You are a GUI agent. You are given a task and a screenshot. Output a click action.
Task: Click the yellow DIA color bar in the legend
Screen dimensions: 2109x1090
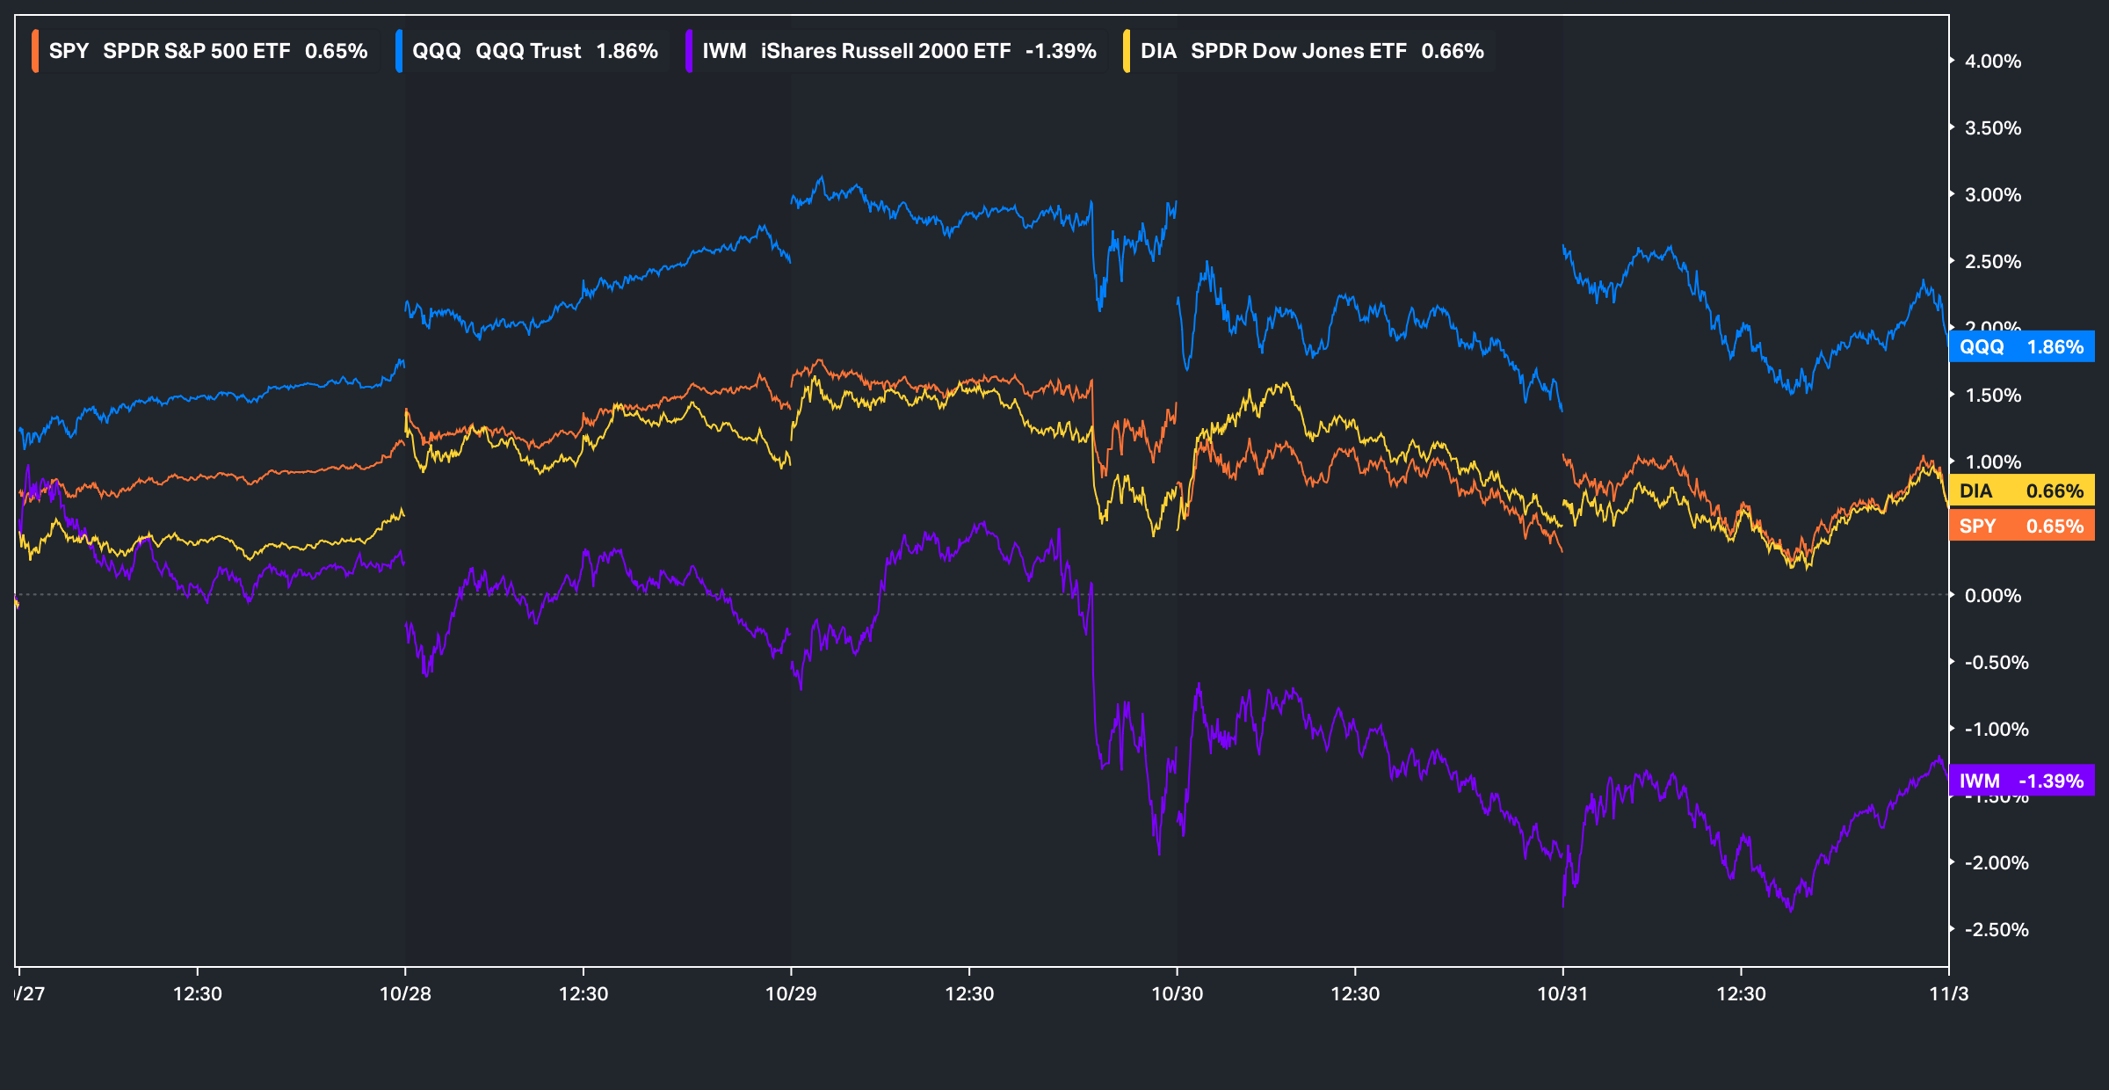[x=1127, y=51]
